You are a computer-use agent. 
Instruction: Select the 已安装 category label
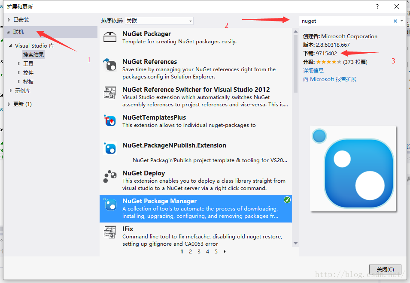coord(21,20)
